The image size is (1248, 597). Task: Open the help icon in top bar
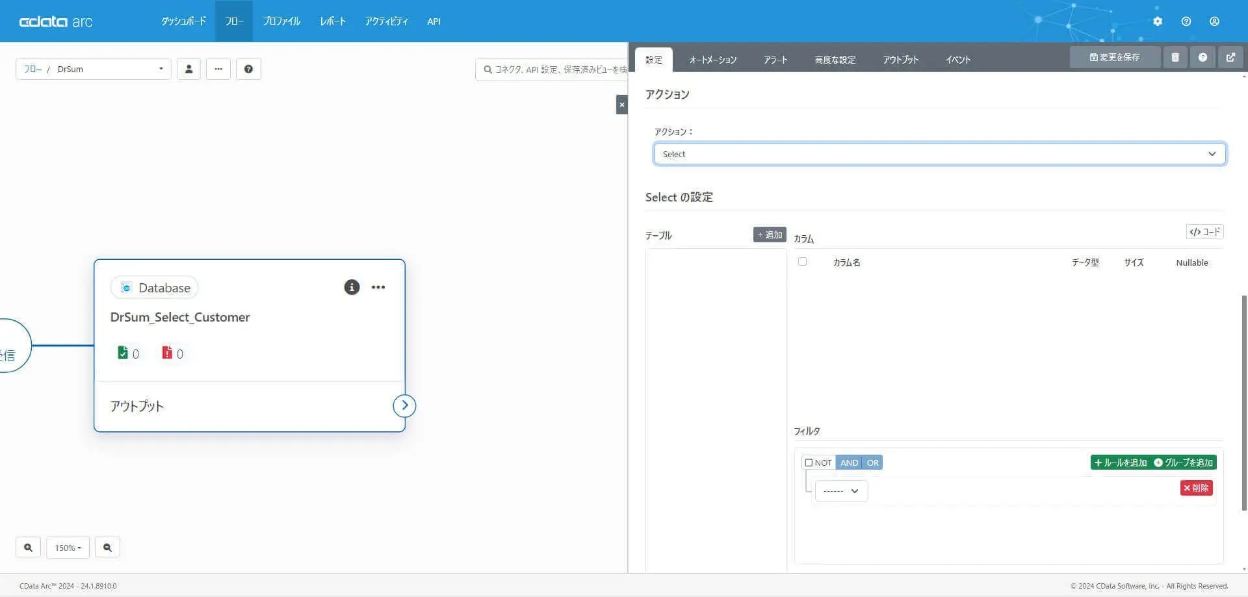[x=1186, y=21]
